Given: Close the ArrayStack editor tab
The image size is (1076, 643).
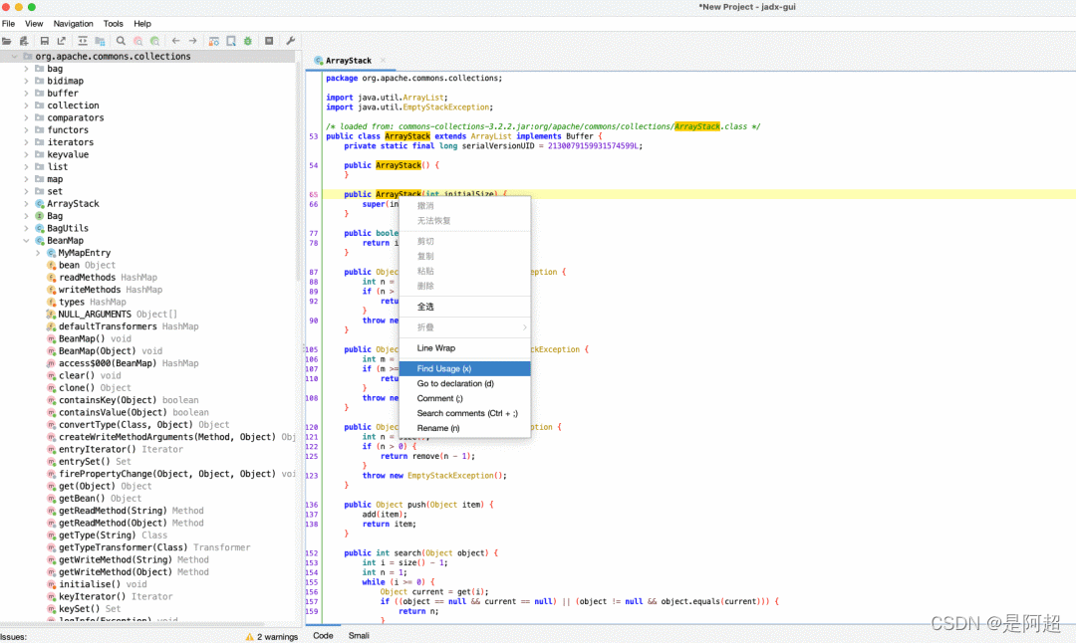Looking at the screenshot, I should pyautogui.click(x=383, y=61).
